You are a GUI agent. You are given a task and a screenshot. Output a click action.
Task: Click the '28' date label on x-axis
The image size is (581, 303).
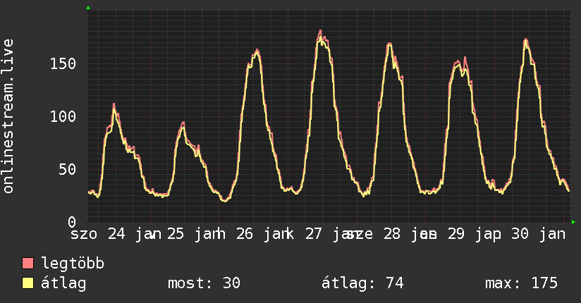click(392, 234)
